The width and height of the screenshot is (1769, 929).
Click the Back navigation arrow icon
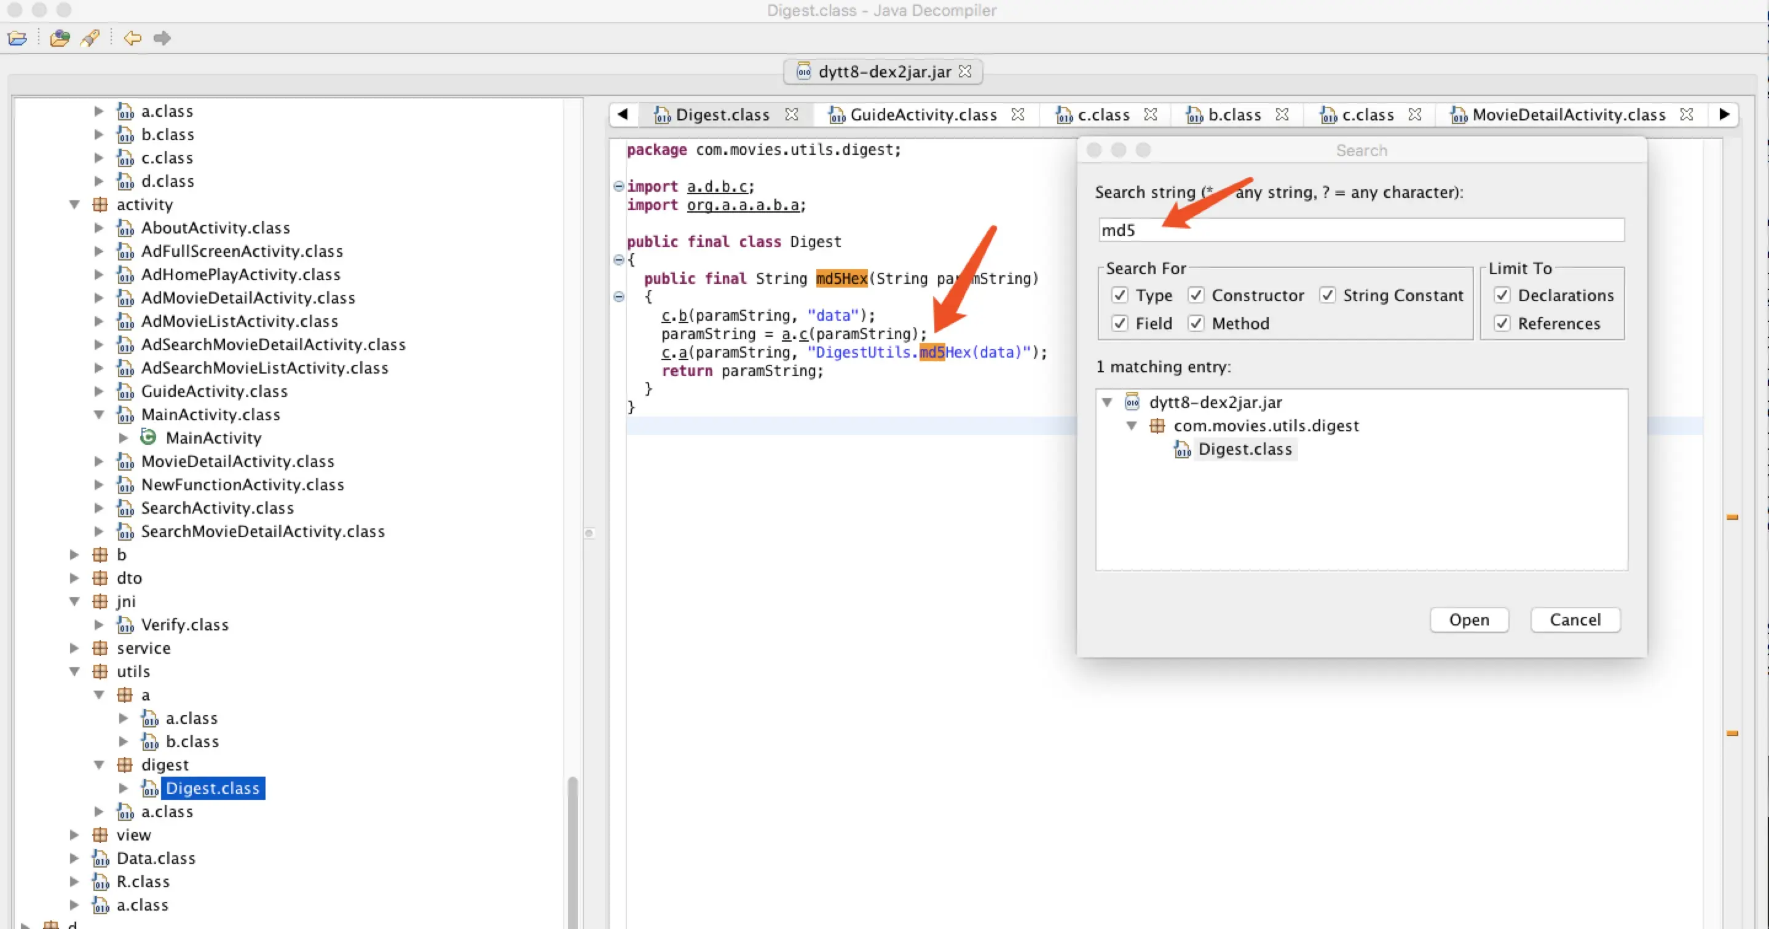pos(132,37)
